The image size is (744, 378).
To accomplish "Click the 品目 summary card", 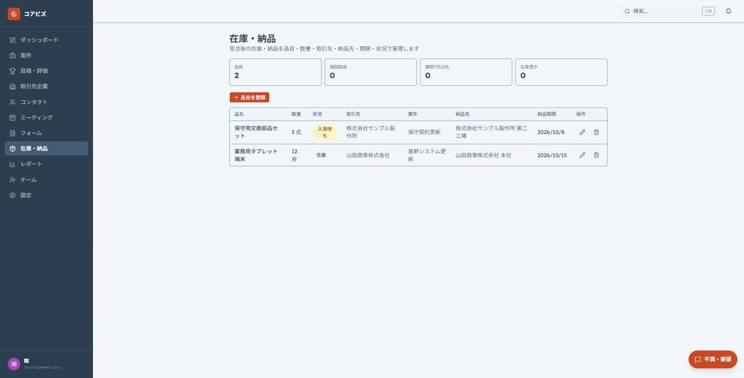I will click(276, 72).
